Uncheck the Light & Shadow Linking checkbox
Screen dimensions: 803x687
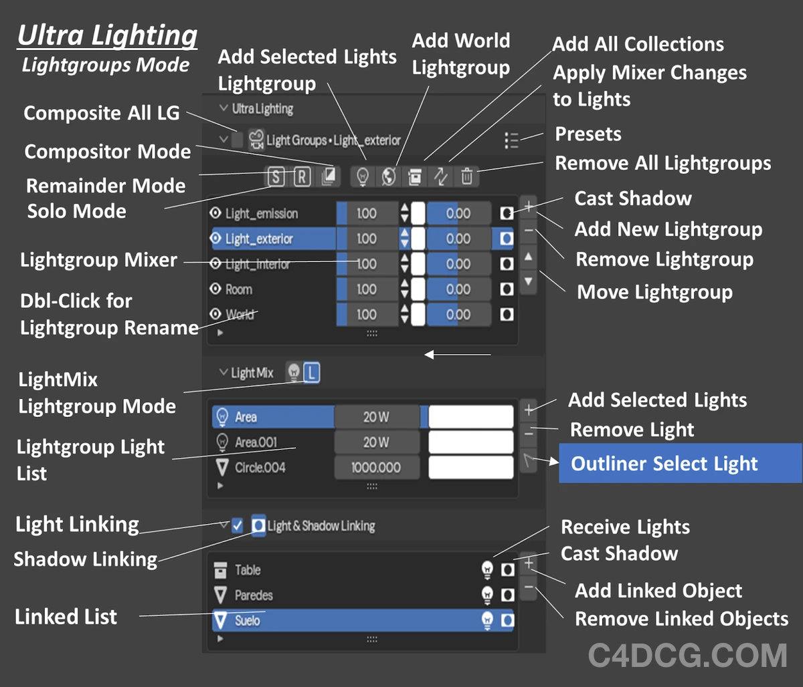coord(238,526)
